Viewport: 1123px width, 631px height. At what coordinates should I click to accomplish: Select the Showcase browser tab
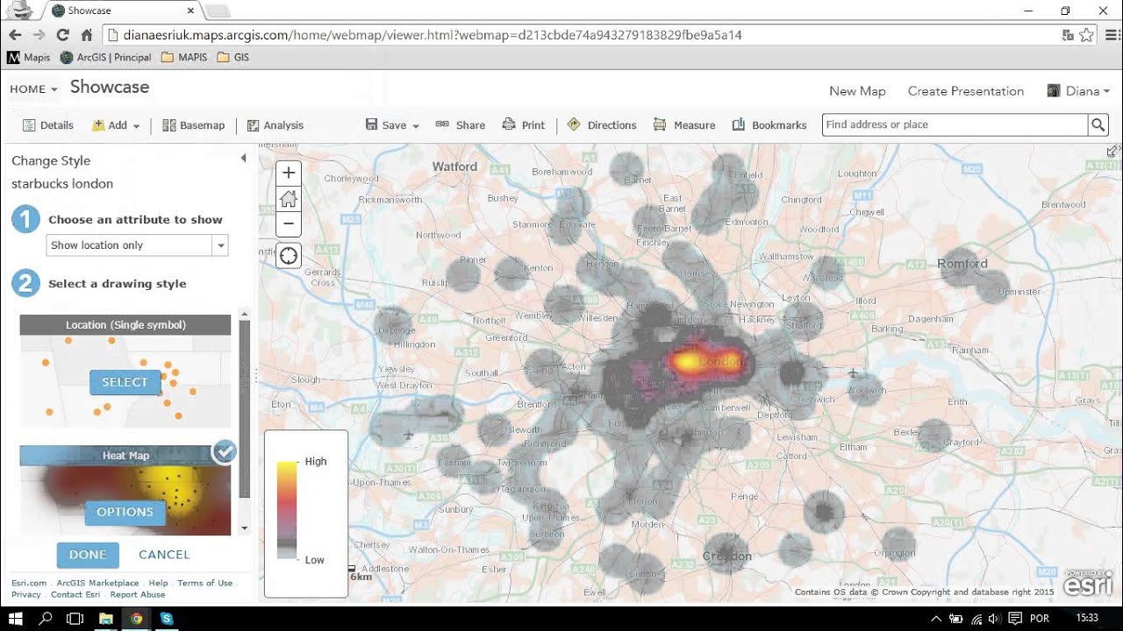coord(121,11)
